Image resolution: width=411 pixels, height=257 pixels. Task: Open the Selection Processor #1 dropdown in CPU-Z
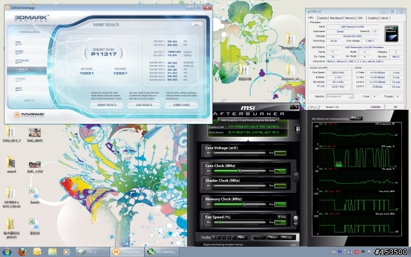[340, 96]
